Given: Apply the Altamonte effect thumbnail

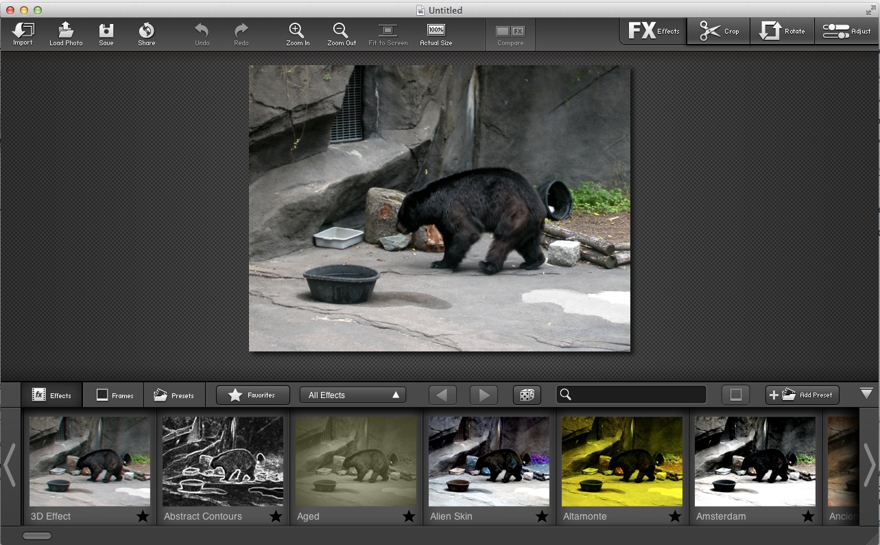Looking at the screenshot, I should (621, 461).
